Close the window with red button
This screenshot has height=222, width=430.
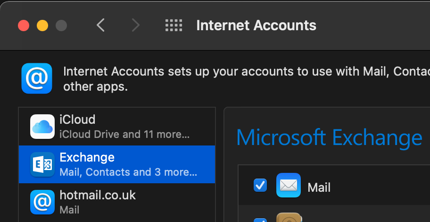(x=24, y=26)
